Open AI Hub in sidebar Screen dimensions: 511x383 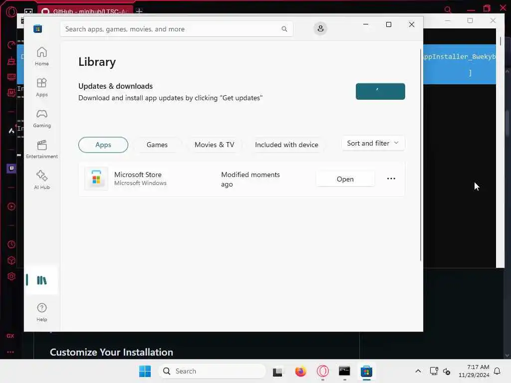click(x=42, y=180)
